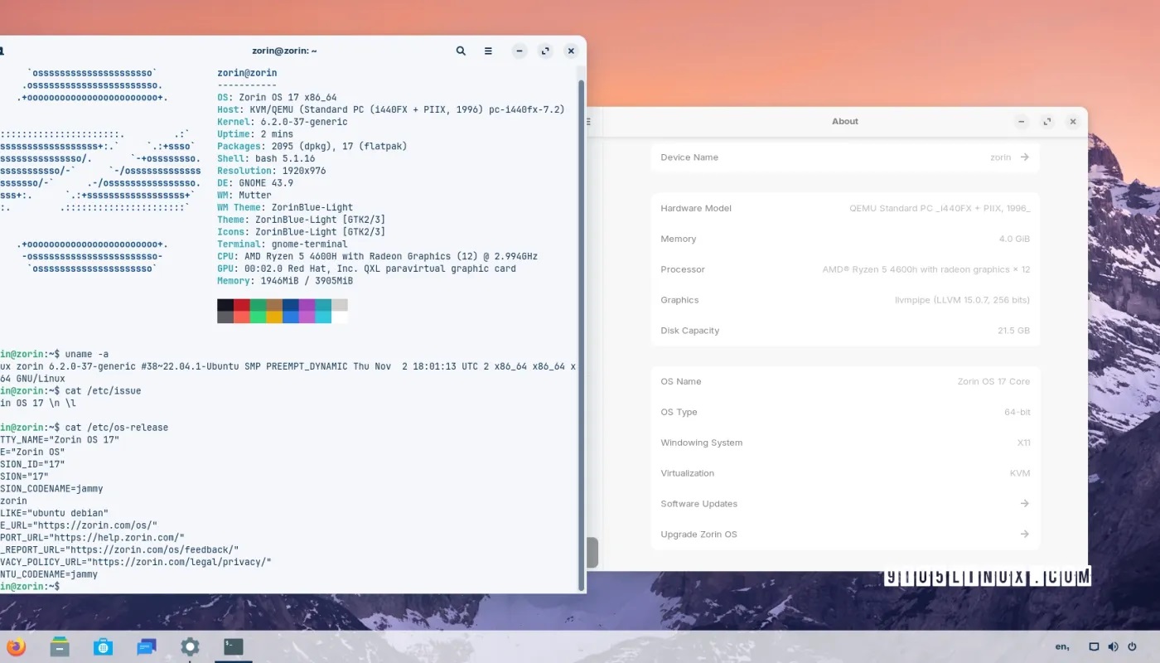Click the 'WM Theme: ZorinBlue-Light' line
The width and height of the screenshot is (1160, 663).
coord(285,207)
